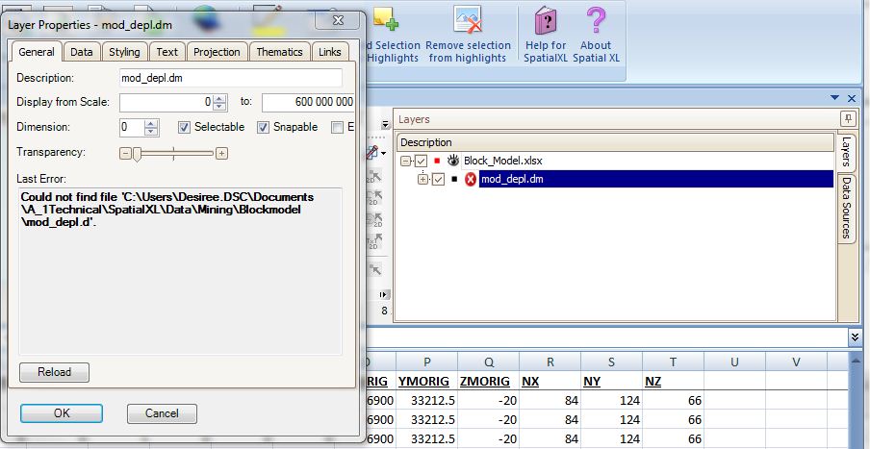Click the Transparency plus button
870x449 pixels.
[x=221, y=153]
